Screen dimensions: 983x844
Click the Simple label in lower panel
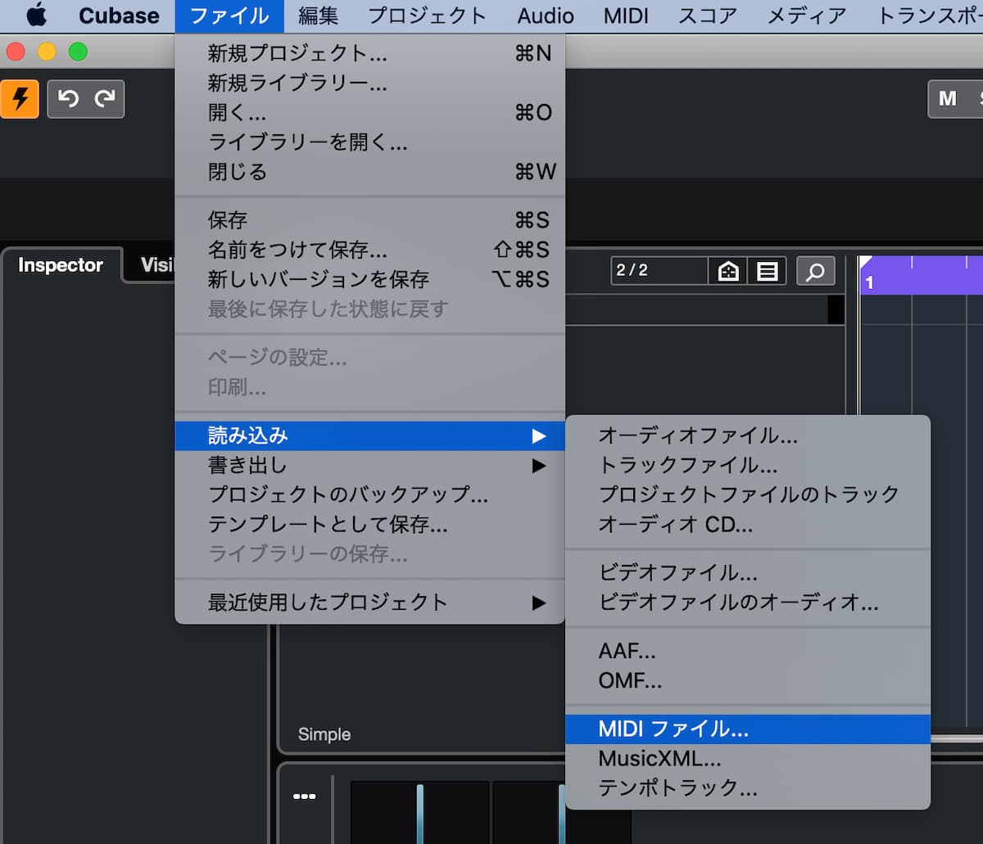click(324, 734)
